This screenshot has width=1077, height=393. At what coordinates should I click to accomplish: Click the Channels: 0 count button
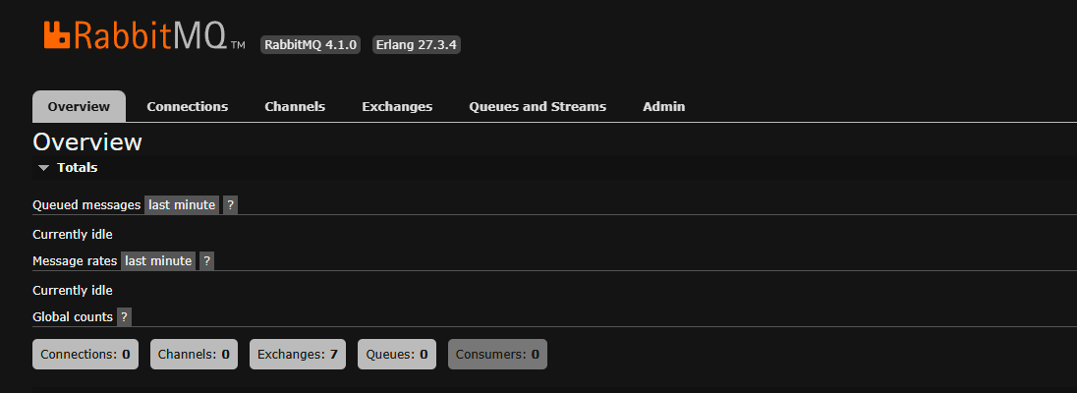[x=194, y=355]
